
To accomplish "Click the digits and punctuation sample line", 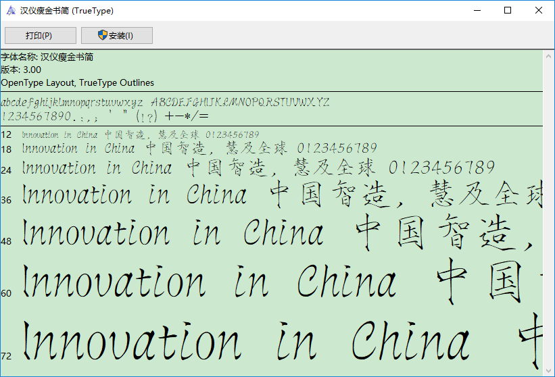I will tap(105, 116).
